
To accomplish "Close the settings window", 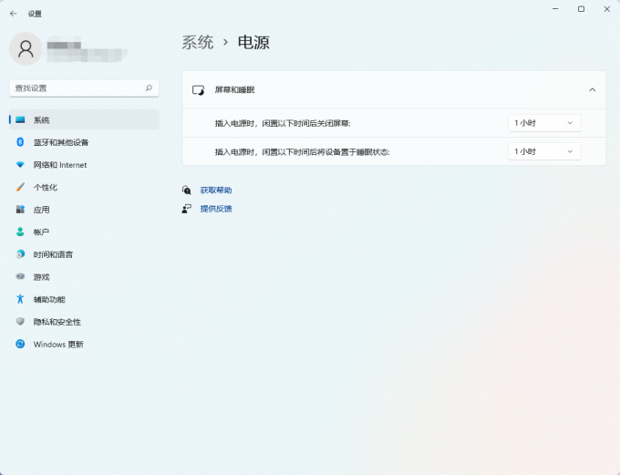I will click(607, 9).
